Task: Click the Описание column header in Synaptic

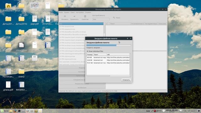Action: 162,24
